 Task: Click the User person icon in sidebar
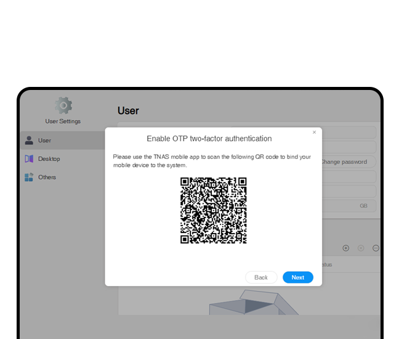pyautogui.click(x=29, y=141)
